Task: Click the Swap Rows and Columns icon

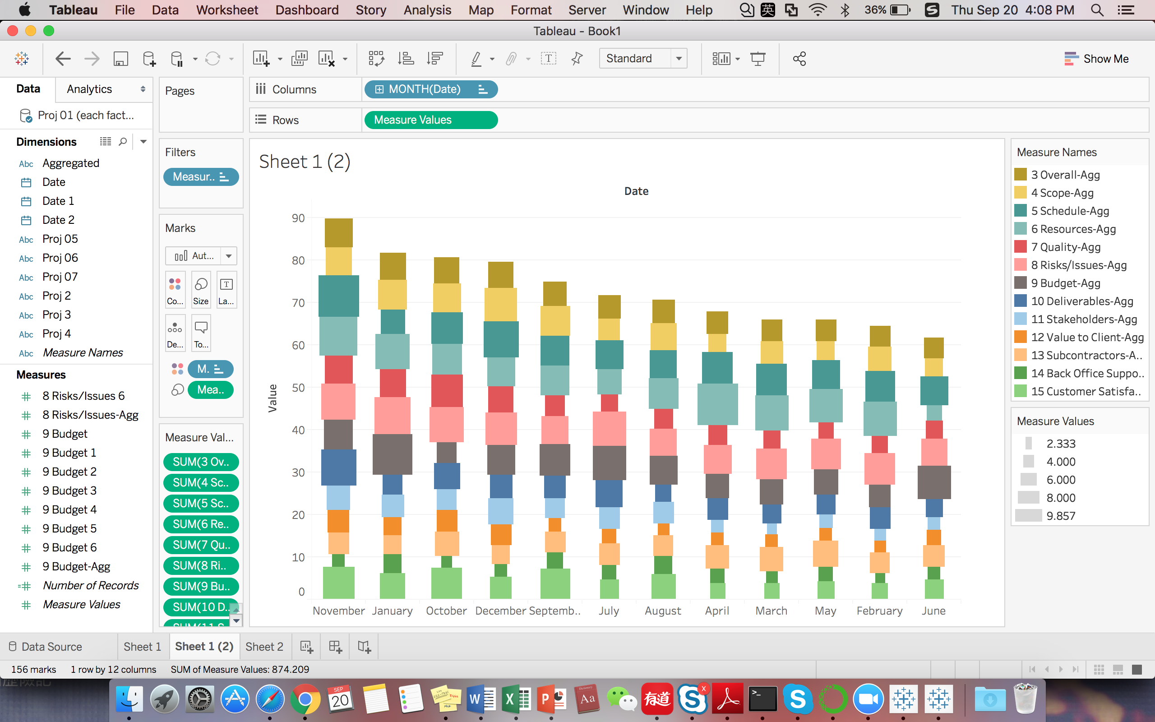Action: [376, 59]
